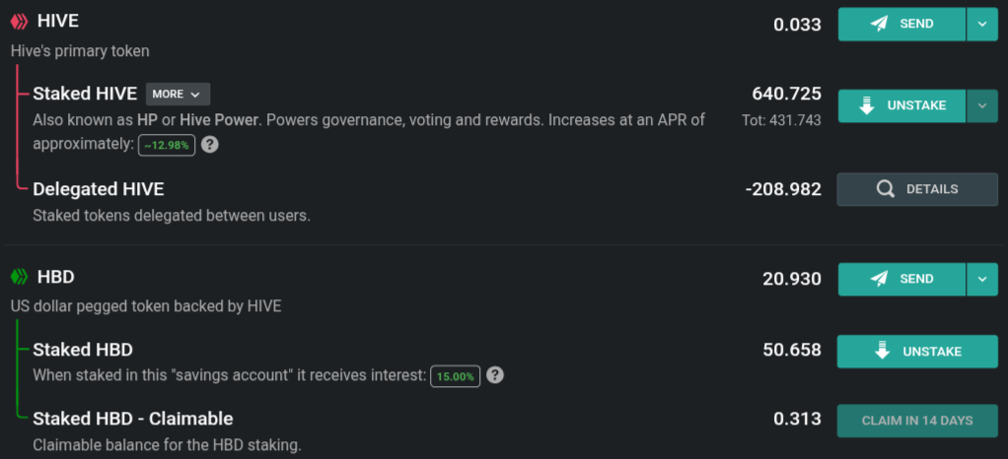Click the magnifier icon in Details button

(886, 189)
